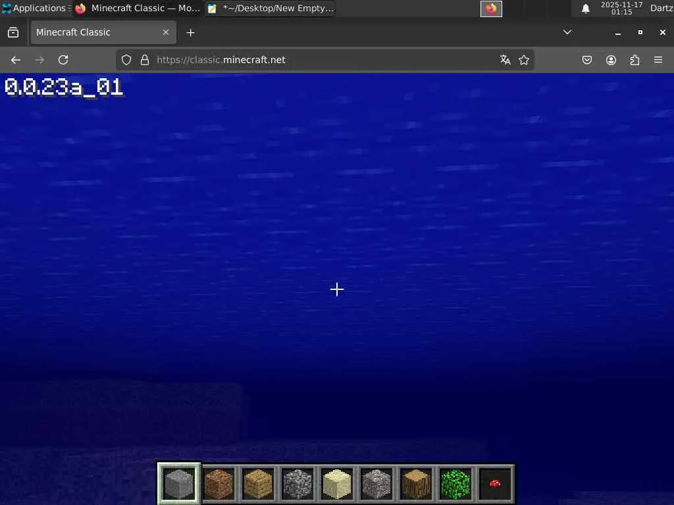This screenshot has width=674, height=505.
Task: Click the game crosshair in the water
Action: coord(337,289)
